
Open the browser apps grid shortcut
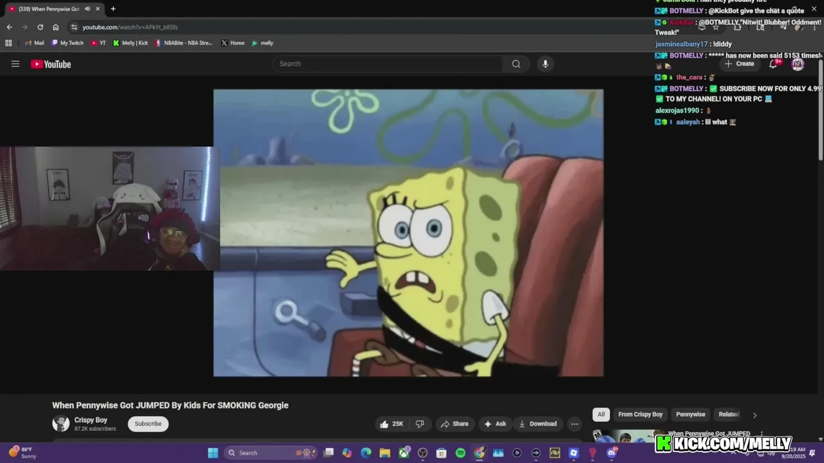(8, 43)
